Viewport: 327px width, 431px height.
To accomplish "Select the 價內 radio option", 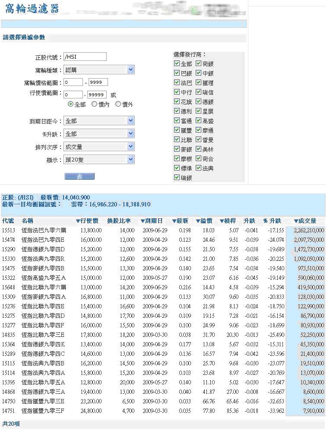I will pyautogui.click(x=94, y=105).
